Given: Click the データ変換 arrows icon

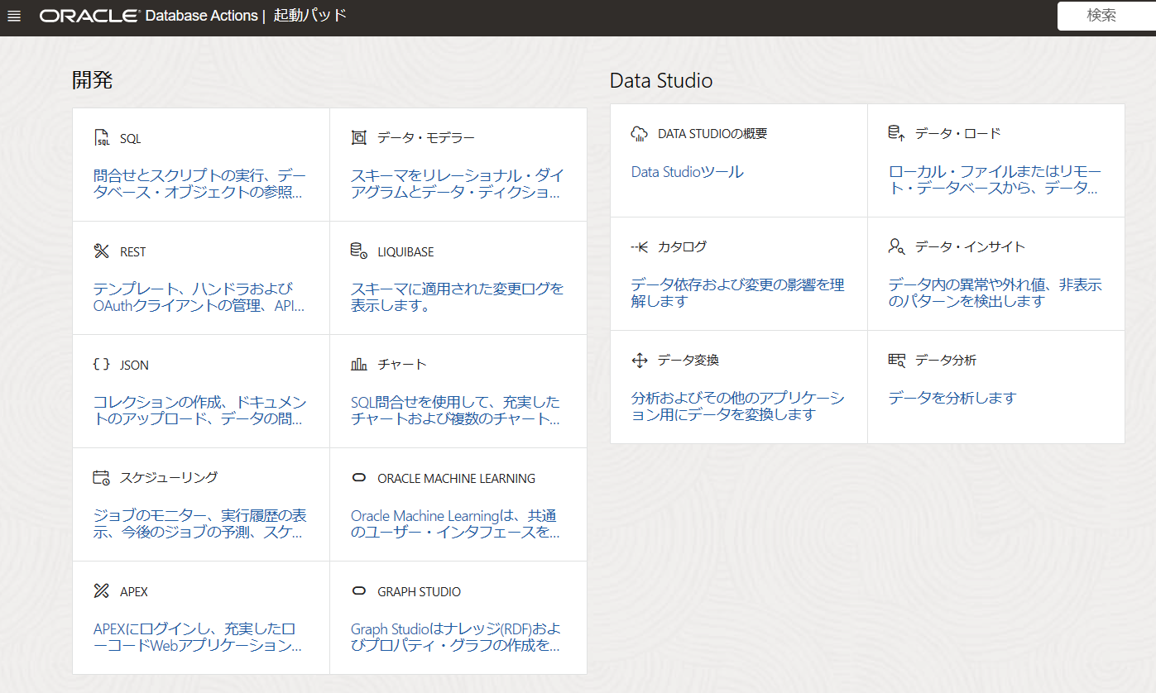Looking at the screenshot, I should [639, 361].
